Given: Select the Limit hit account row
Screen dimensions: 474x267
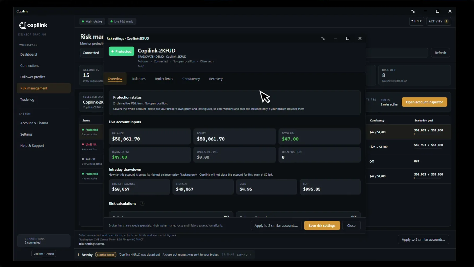Looking at the screenshot, I should pos(91,147).
